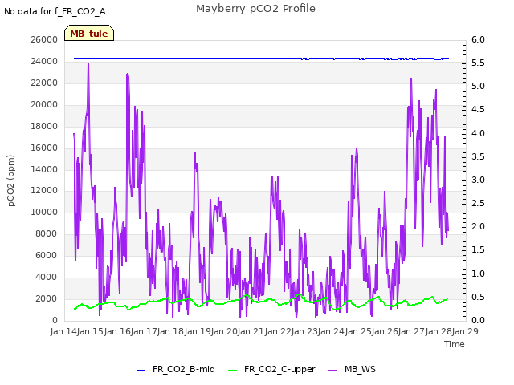Screen dimensions: 514x385
Task: Click the Jan 29 date tick label
Action: [x=465, y=331]
